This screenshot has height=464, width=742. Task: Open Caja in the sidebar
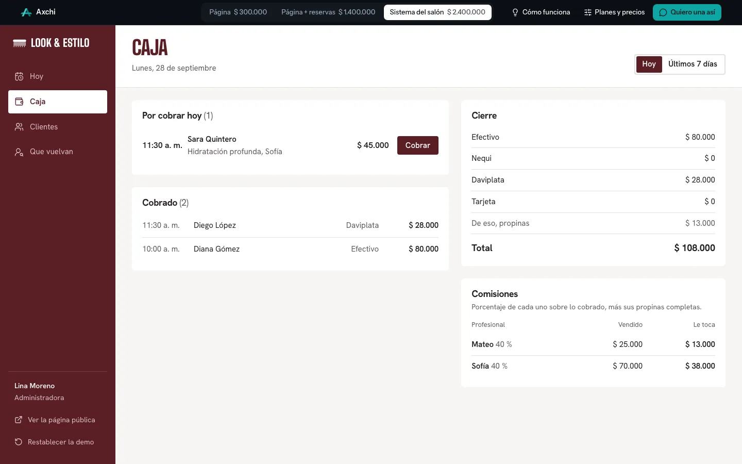click(58, 102)
